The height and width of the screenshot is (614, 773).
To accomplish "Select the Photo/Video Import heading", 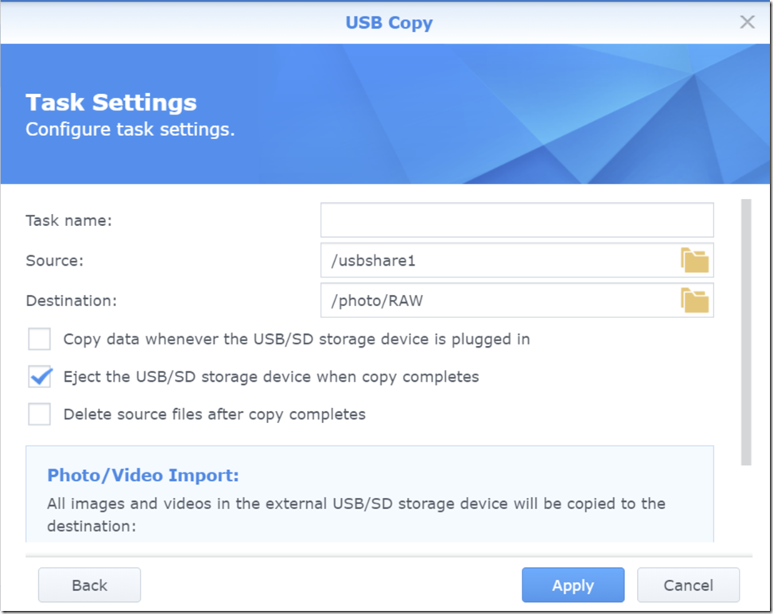I will click(x=143, y=476).
